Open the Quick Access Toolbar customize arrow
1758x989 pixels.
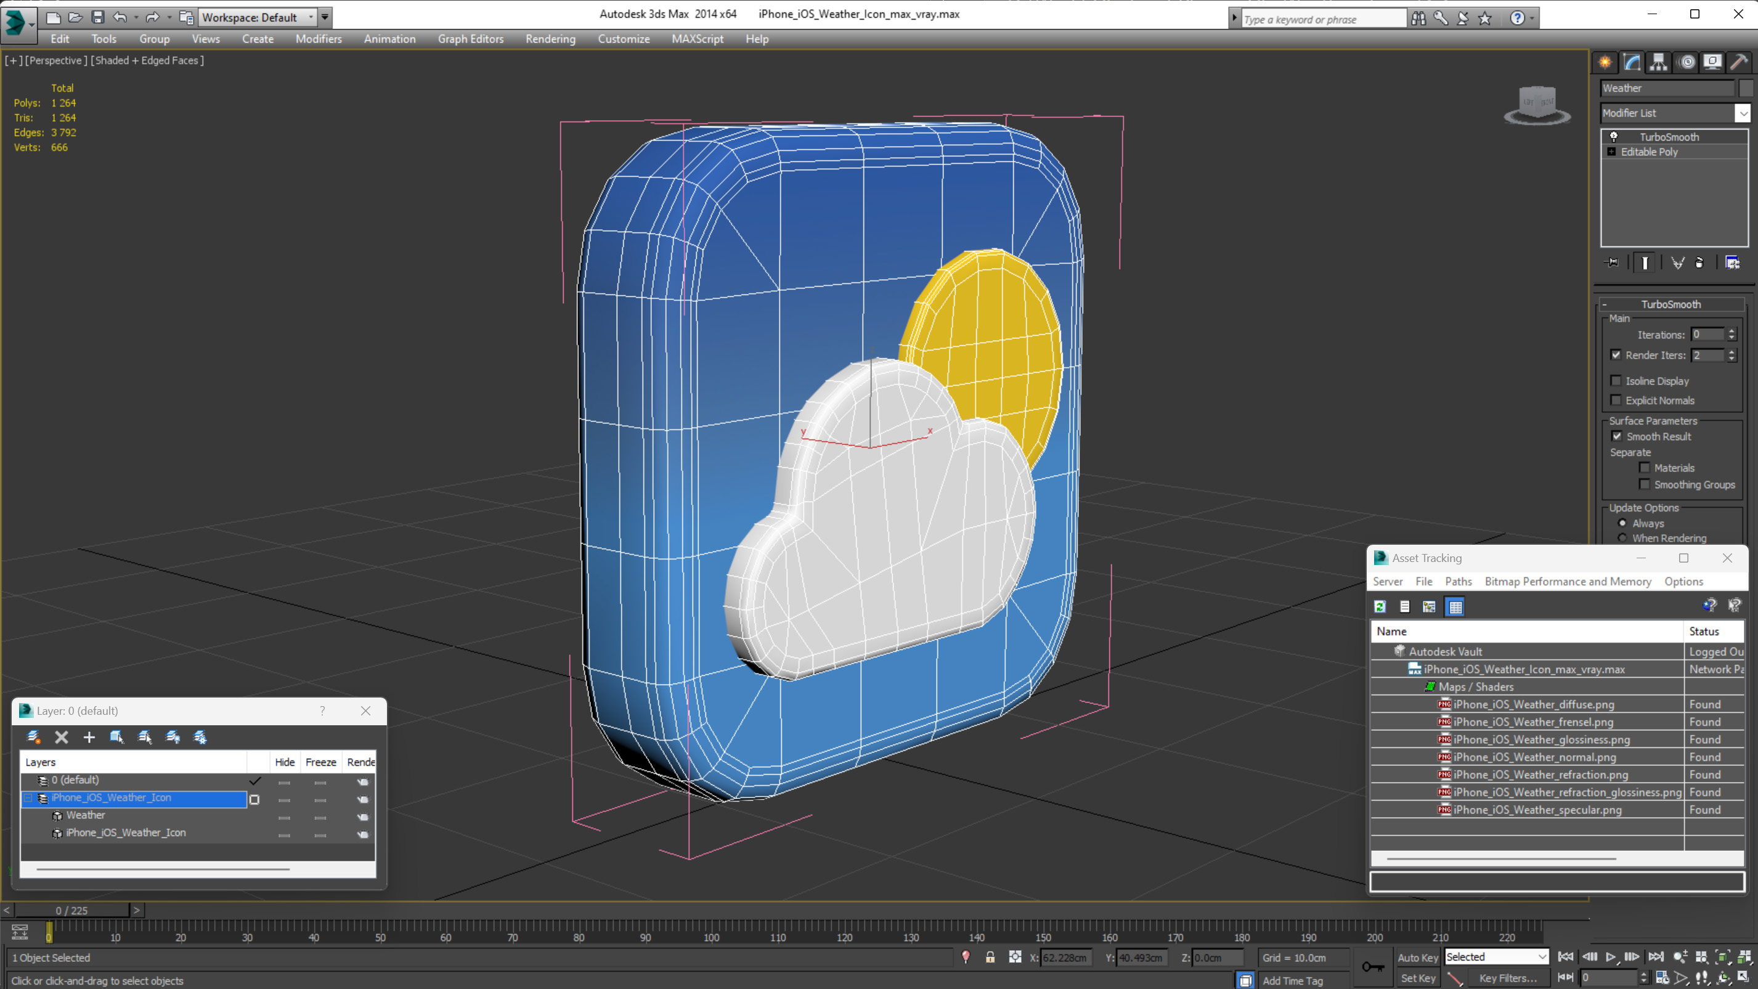[x=325, y=17]
